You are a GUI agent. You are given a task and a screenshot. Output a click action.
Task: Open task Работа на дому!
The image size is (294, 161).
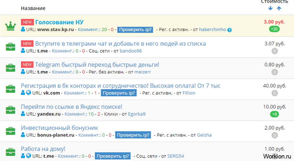click(43, 149)
